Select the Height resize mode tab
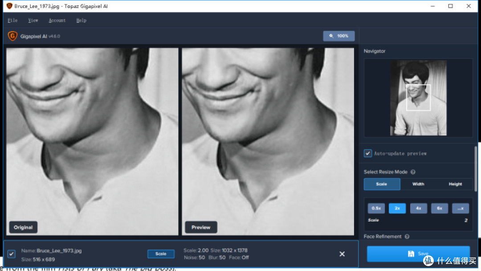This screenshot has width=481, height=271. pos(455,184)
